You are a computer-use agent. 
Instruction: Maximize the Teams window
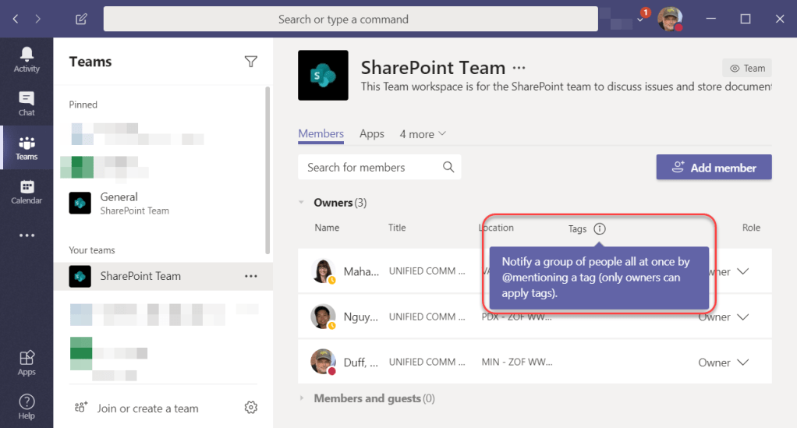point(746,19)
